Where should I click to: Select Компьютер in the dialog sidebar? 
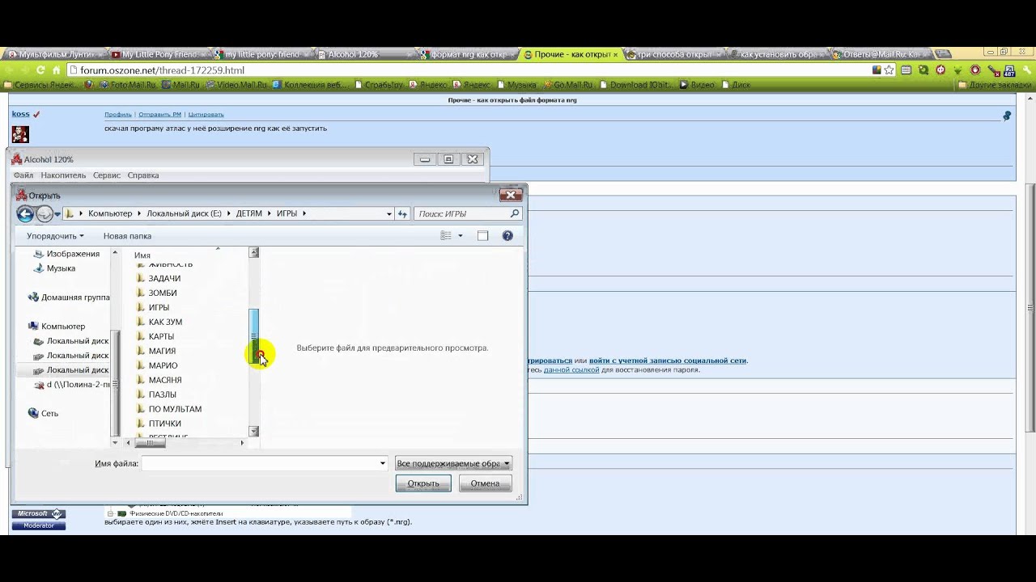[x=57, y=327]
